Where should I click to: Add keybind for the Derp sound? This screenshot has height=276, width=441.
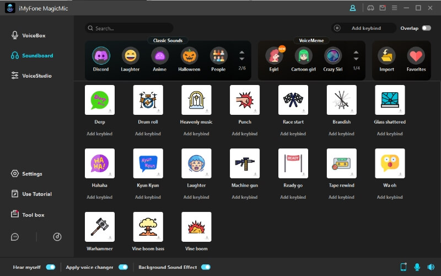tap(100, 134)
